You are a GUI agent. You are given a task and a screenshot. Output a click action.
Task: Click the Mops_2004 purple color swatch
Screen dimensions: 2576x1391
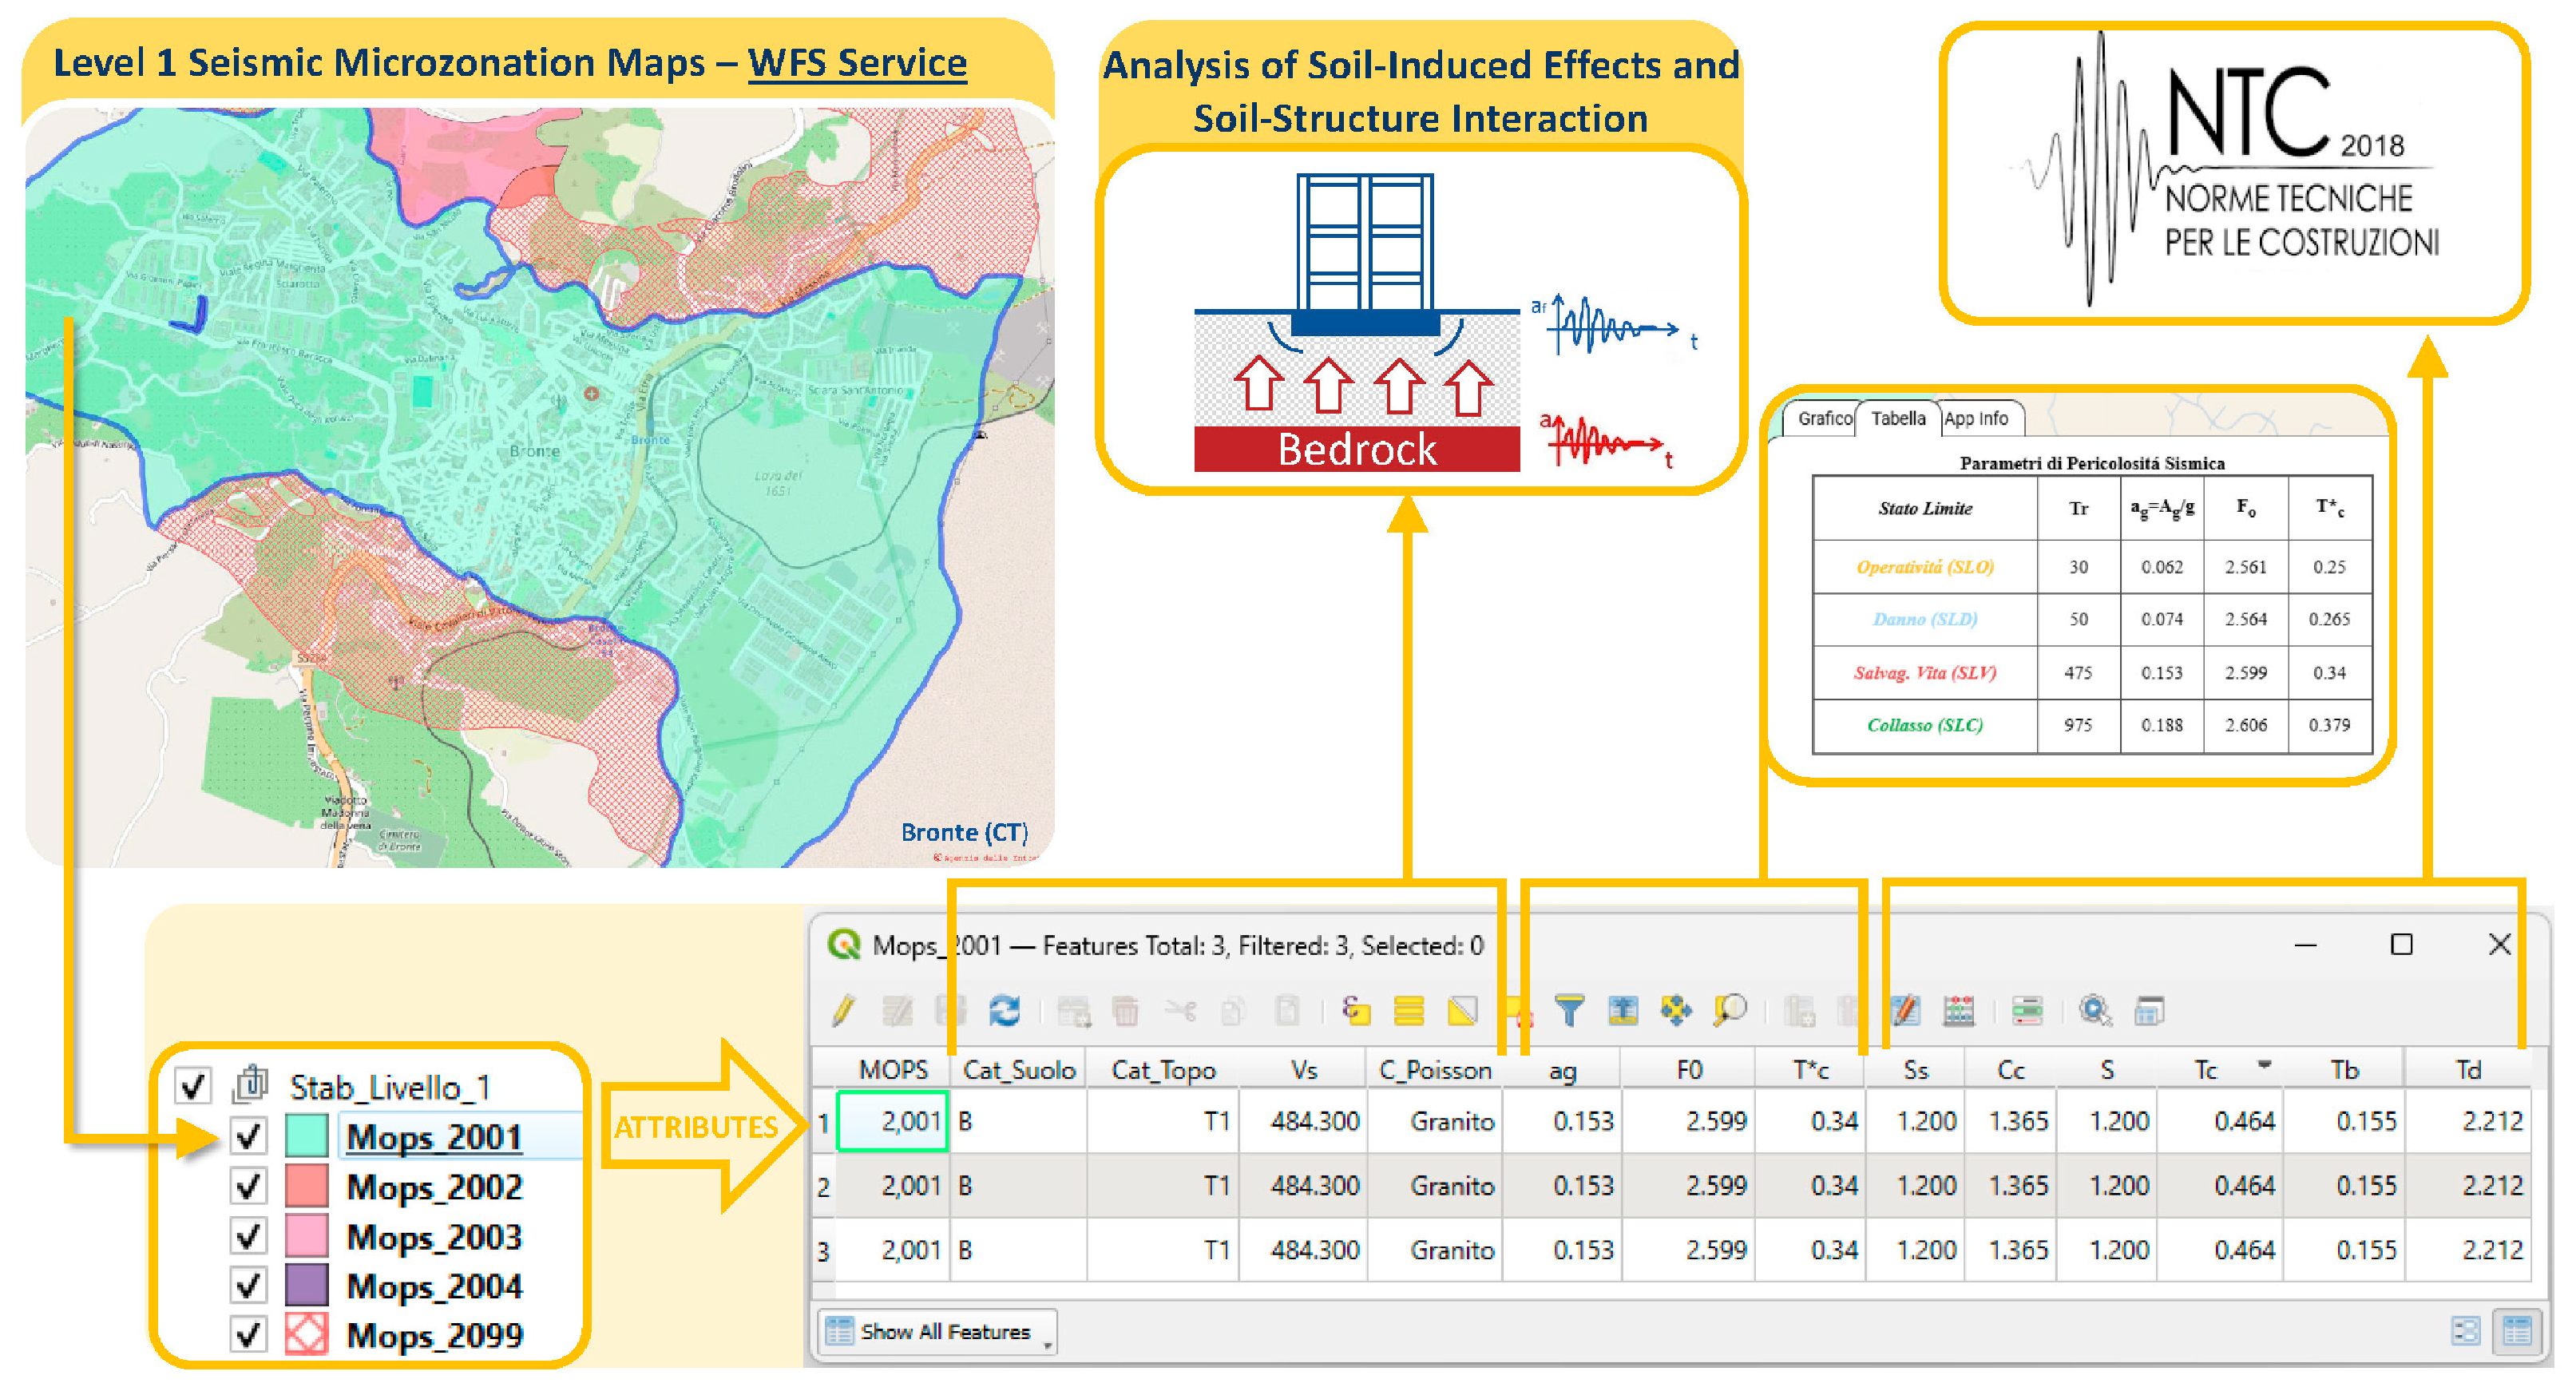[306, 1285]
